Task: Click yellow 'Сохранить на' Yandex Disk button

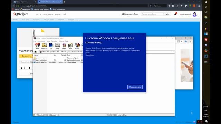Action: point(26,56)
